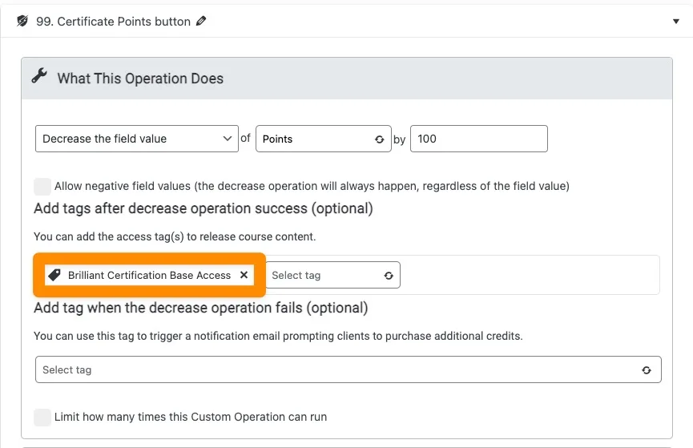Click the 'What This Operation Does' header
Image resolution: width=693 pixels, height=448 pixels.
[x=140, y=79]
